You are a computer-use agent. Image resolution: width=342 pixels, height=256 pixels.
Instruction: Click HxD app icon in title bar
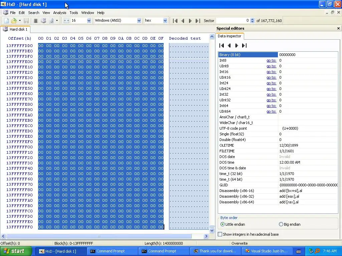click(3, 4)
